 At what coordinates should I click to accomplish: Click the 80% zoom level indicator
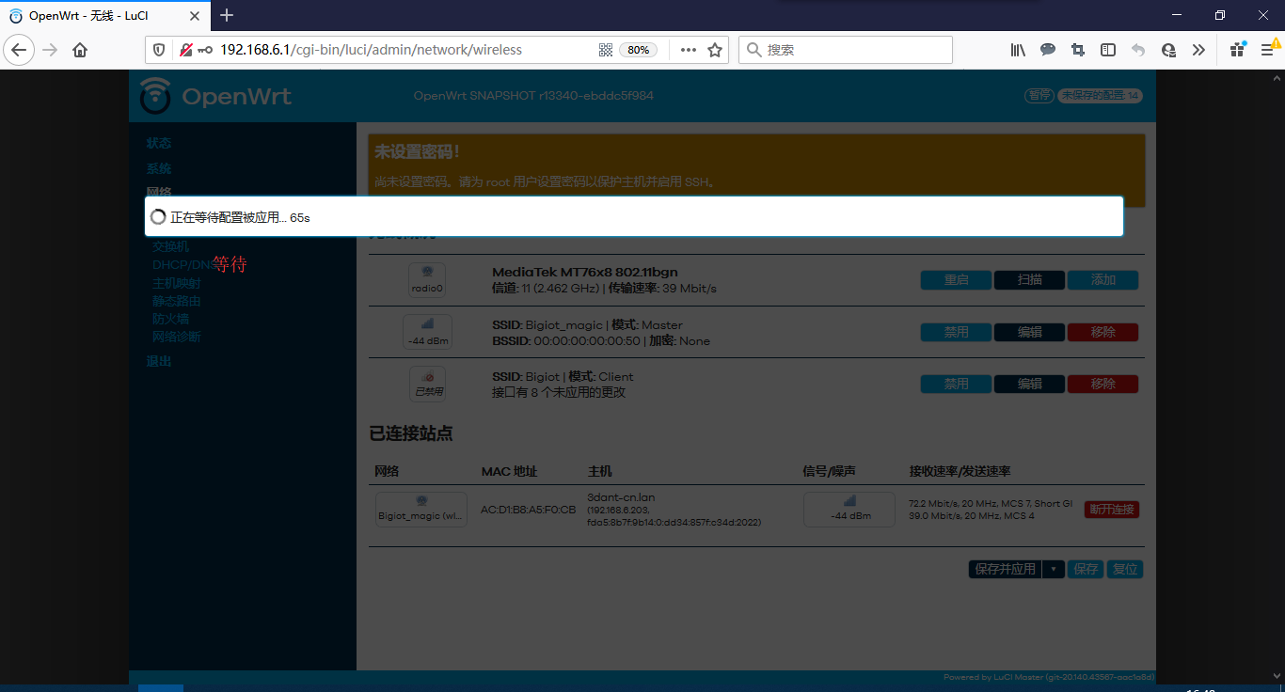tap(638, 50)
